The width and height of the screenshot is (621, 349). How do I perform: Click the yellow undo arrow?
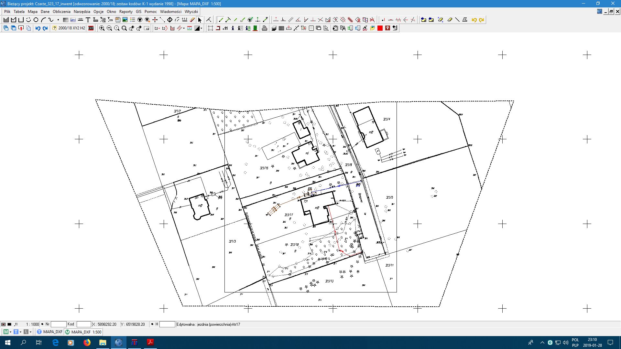coord(474,20)
